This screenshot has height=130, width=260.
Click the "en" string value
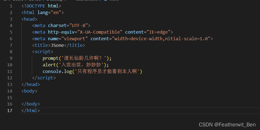[x=56, y=13]
